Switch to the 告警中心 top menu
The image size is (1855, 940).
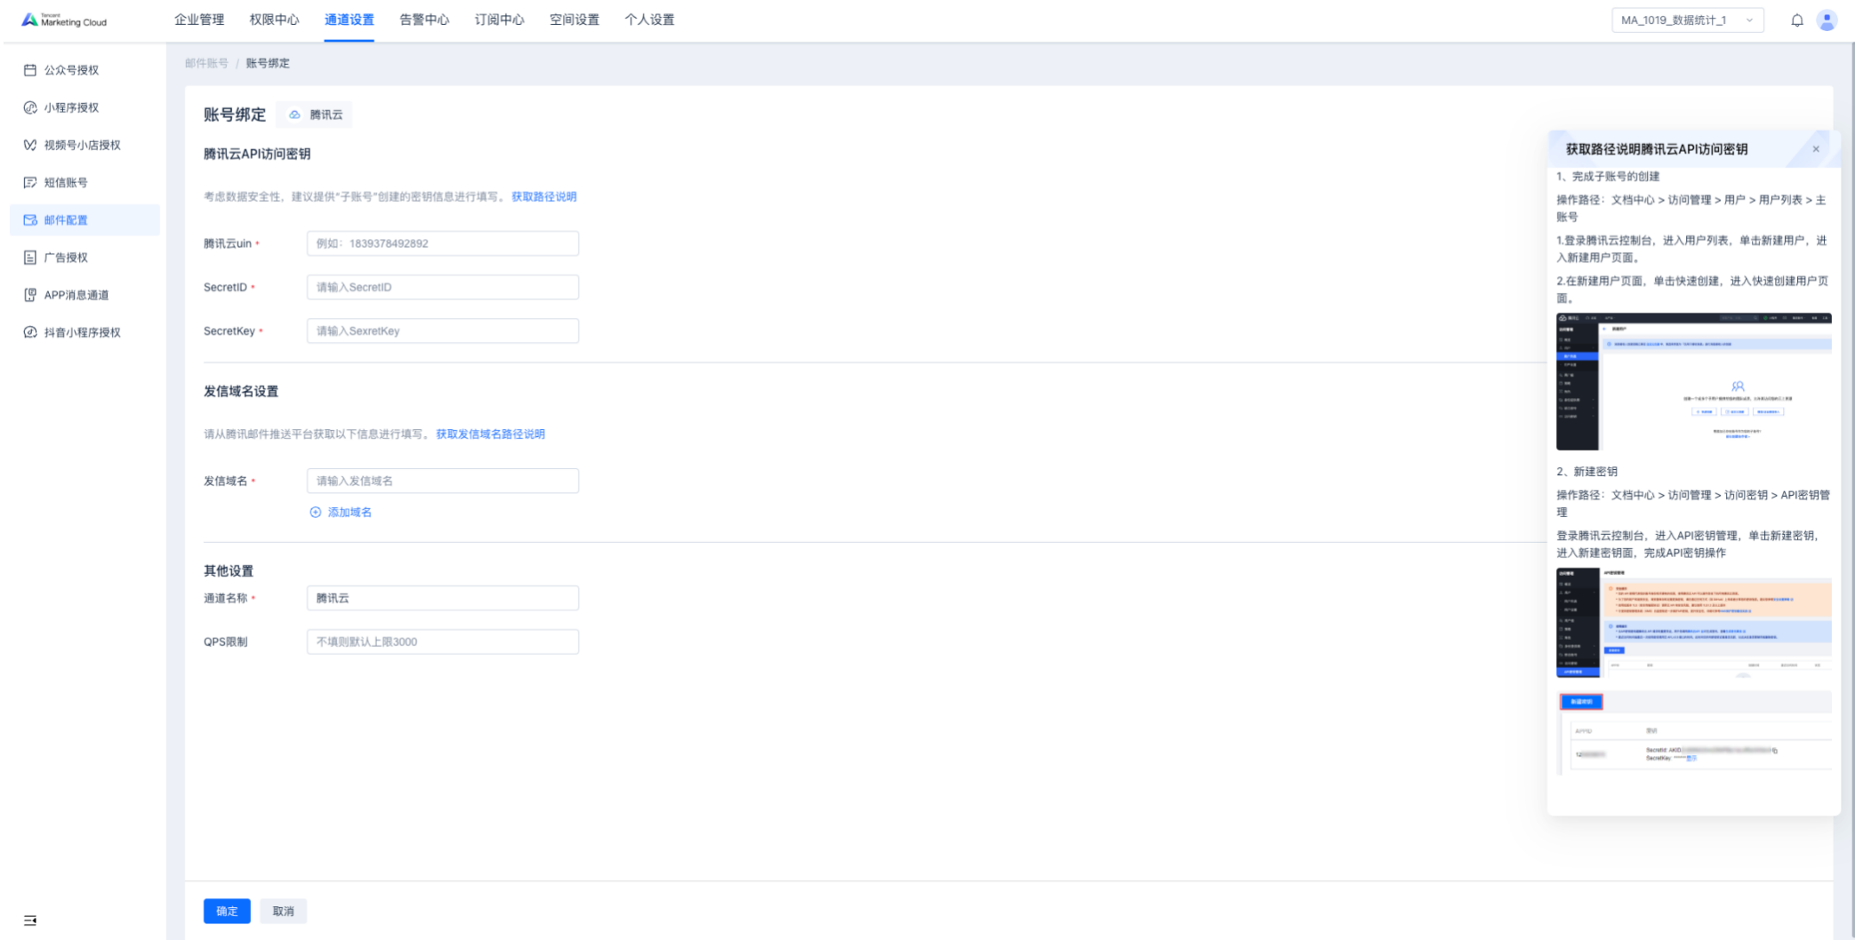(x=424, y=20)
